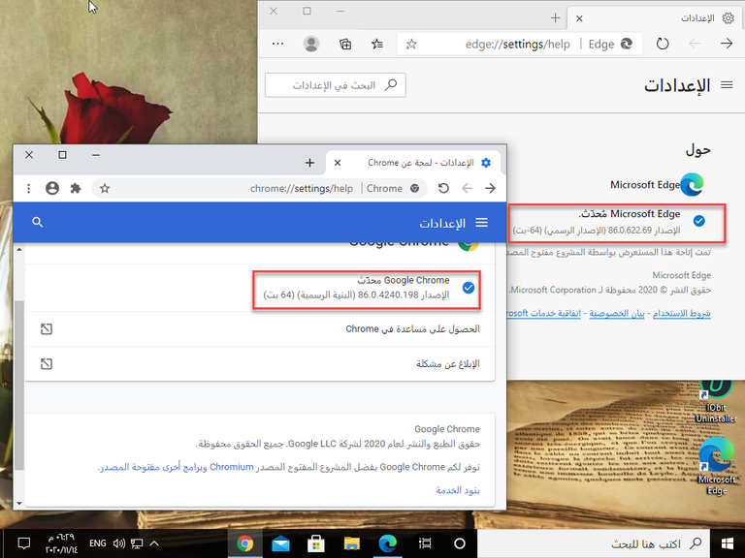Open Microsoft Store from the taskbar

316,543
